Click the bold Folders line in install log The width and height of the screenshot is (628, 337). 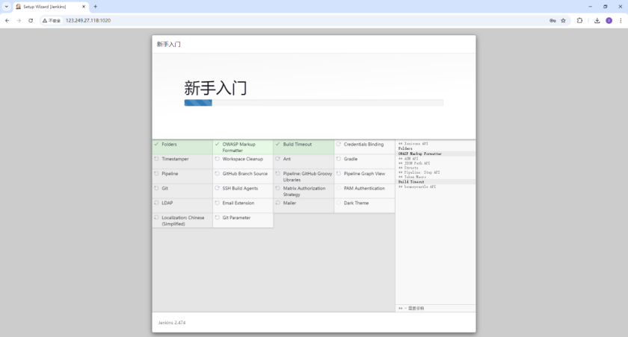click(405, 148)
